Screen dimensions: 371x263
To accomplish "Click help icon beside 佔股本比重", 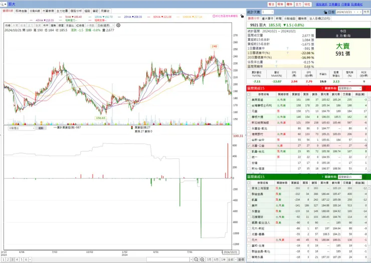I will (x=276, y=62).
